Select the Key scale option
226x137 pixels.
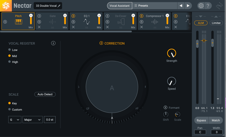[9, 103]
